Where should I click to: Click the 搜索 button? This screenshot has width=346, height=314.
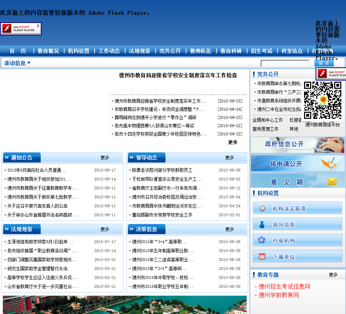[324, 63]
